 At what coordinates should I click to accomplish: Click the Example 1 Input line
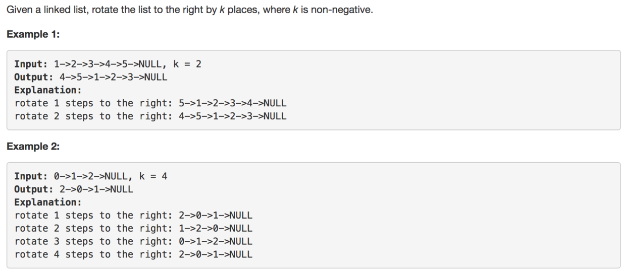[108, 64]
